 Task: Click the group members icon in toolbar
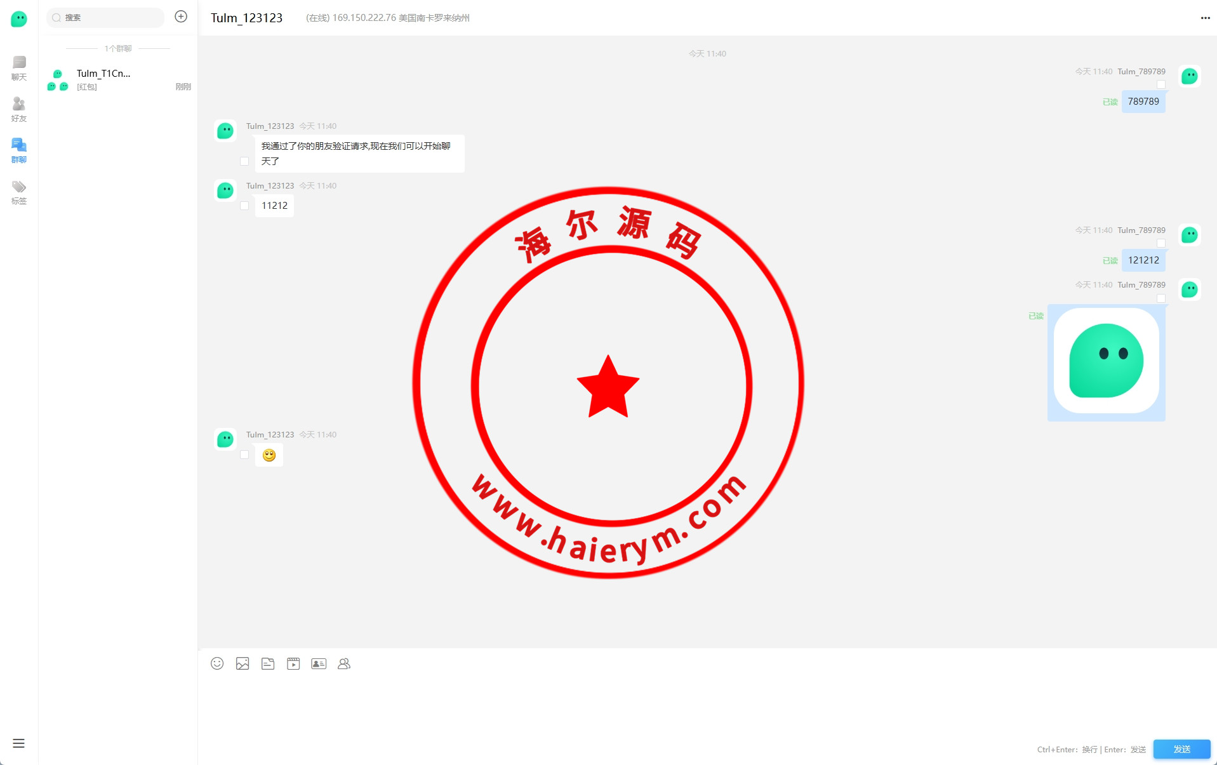(344, 663)
